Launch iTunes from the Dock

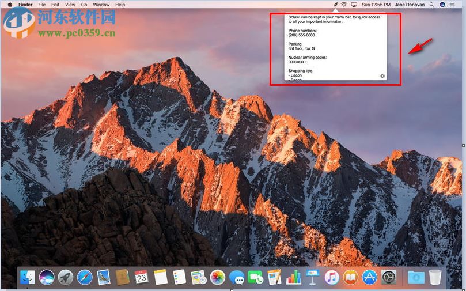click(x=332, y=278)
